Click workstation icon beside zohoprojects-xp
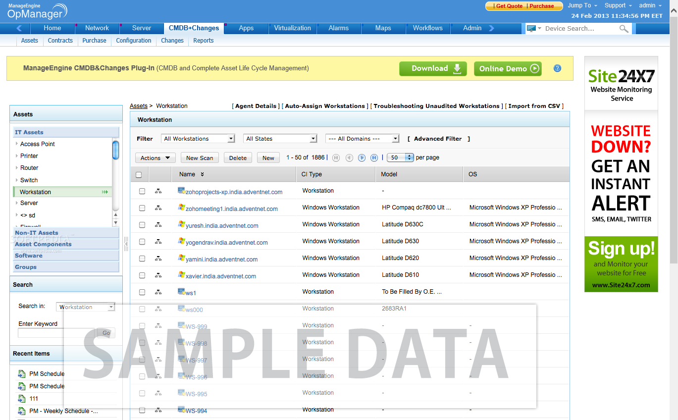The image size is (678, 420). point(181,191)
